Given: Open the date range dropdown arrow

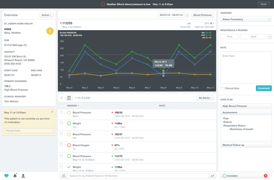Looking at the screenshot, I should click(x=187, y=15).
